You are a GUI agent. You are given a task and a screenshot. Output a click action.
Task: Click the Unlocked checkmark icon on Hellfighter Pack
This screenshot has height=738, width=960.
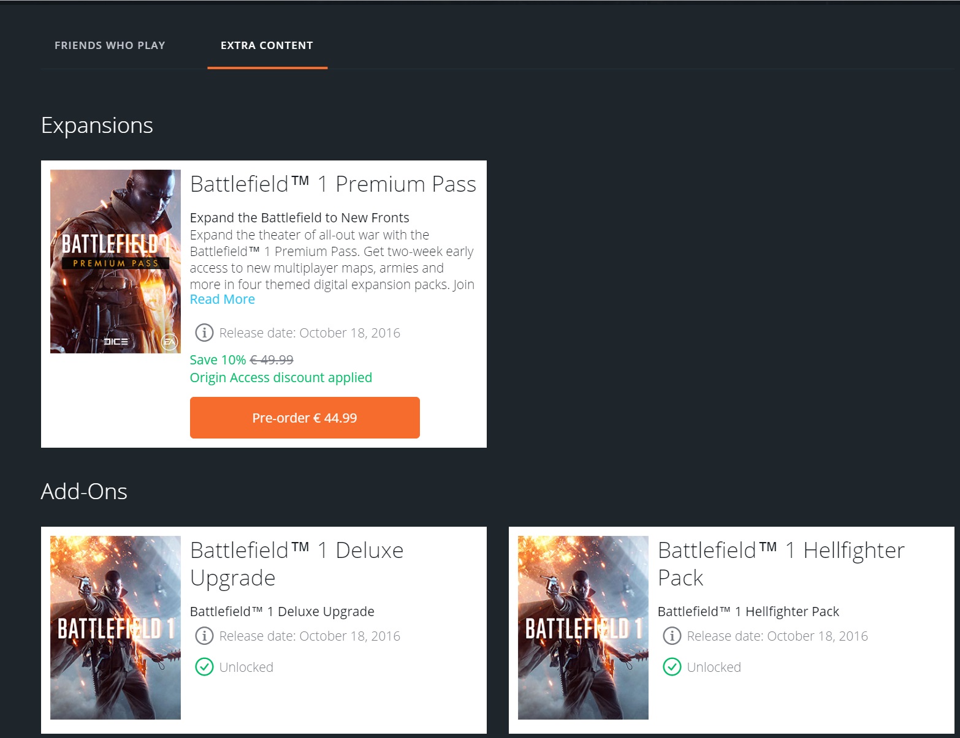click(x=672, y=667)
